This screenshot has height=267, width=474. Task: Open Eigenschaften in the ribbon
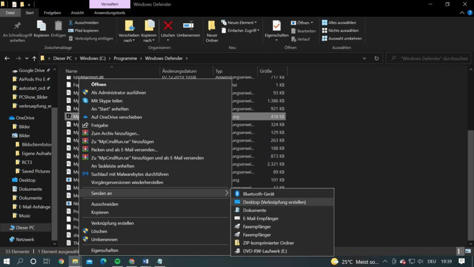pyautogui.click(x=276, y=30)
